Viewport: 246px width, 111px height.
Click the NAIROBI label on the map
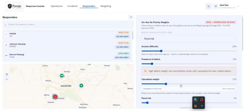[66, 86]
